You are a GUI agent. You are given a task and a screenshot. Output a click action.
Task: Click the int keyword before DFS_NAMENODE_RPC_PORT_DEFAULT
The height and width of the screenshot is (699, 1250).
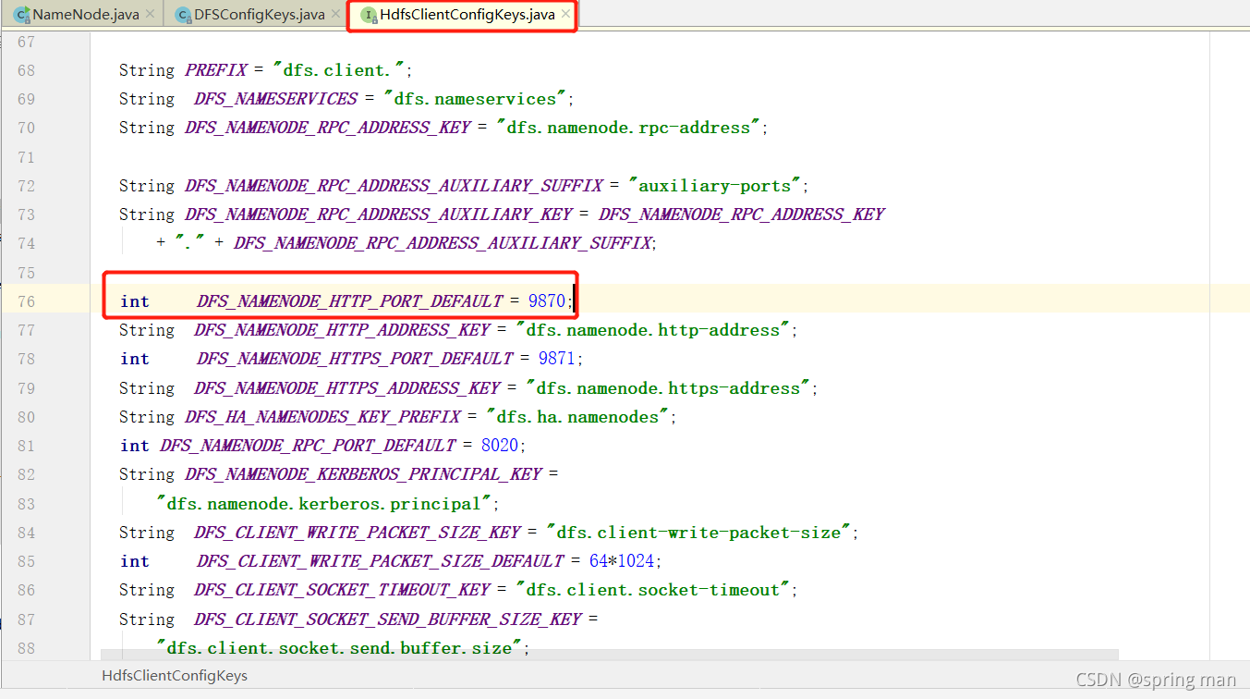[134, 446]
